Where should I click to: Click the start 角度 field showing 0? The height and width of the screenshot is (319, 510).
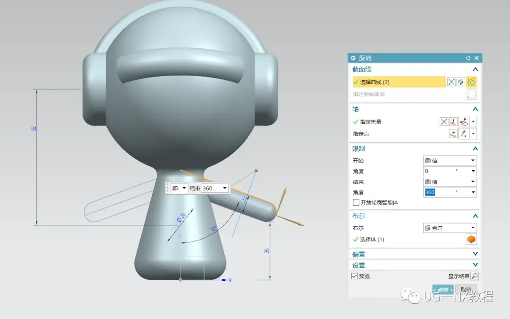pos(446,171)
